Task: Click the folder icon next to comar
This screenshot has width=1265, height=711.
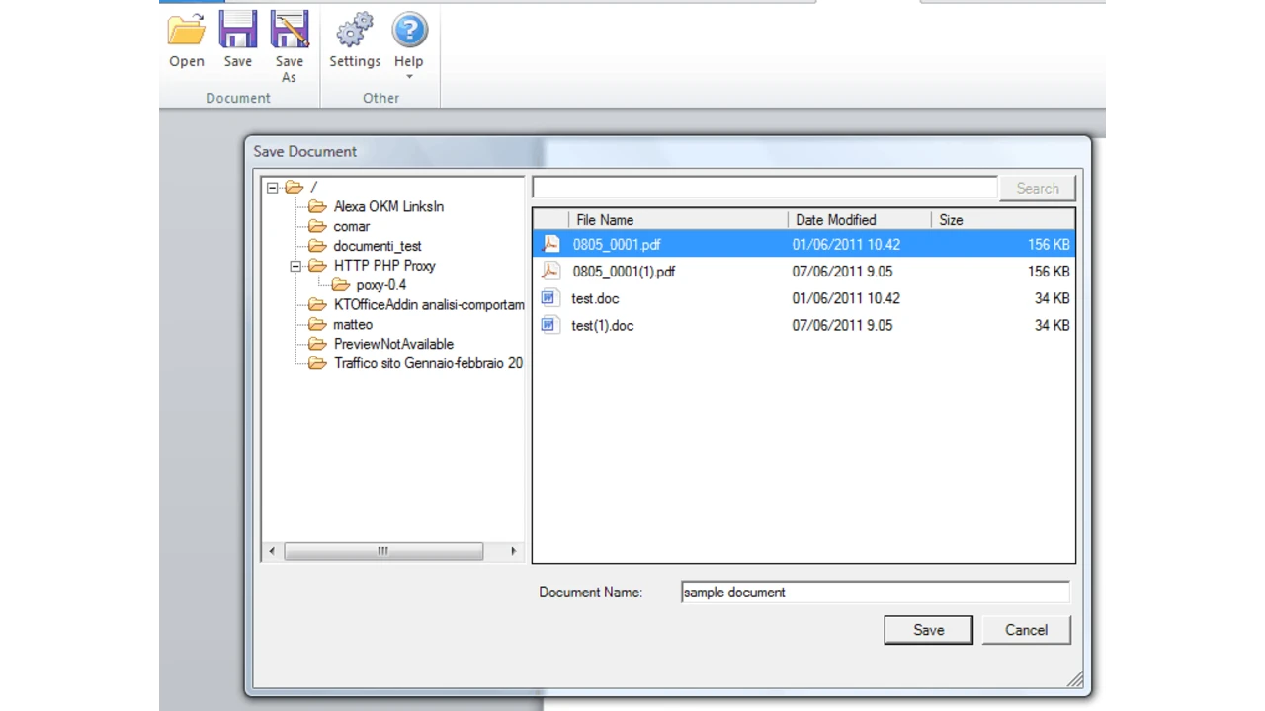Action: (317, 226)
